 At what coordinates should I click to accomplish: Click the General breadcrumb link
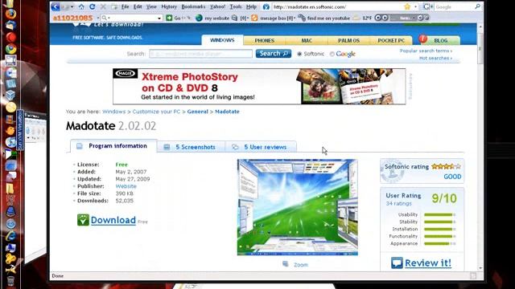coord(197,112)
